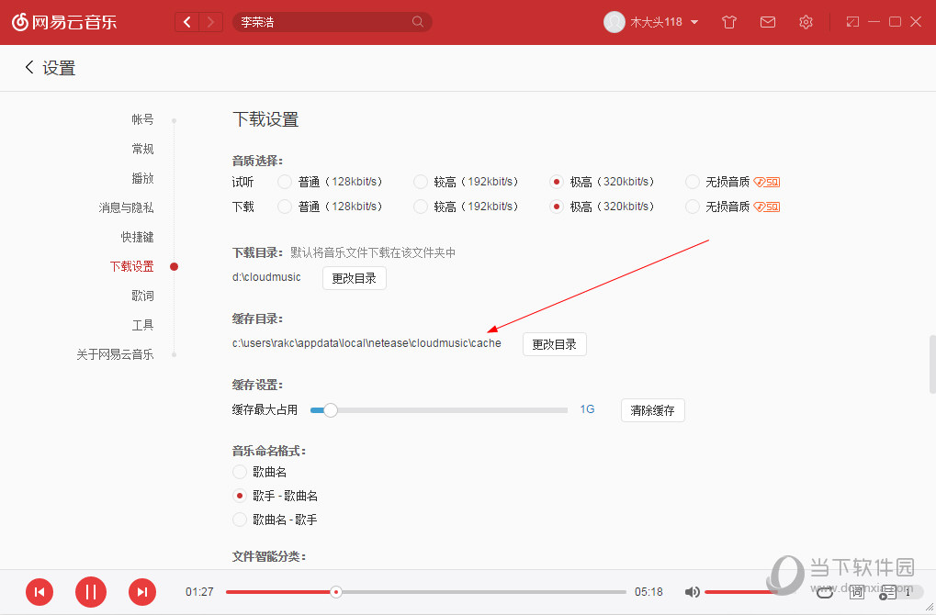Select 无损音质 for 试听 quality
This screenshot has height=615, width=936.
[x=691, y=181]
